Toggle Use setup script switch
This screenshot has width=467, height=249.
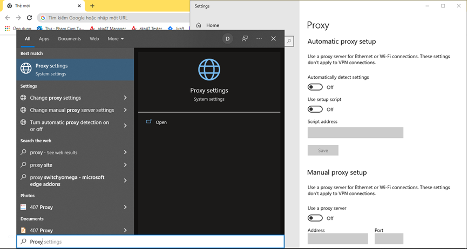(315, 109)
